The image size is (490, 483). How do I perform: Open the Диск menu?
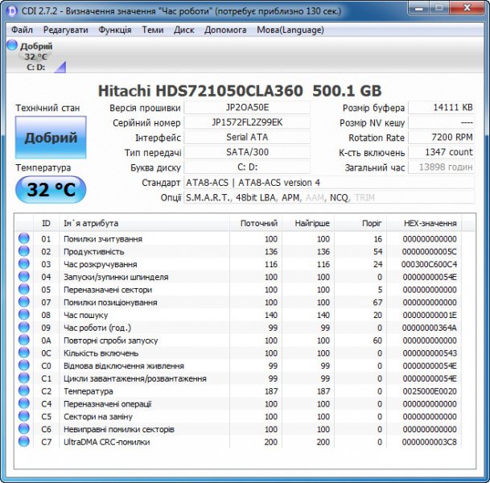[x=183, y=30]
